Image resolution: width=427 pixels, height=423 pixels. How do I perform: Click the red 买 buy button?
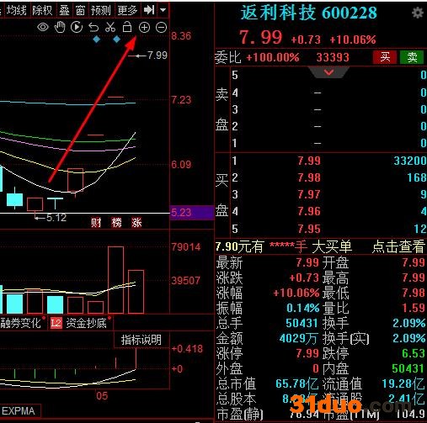[385, 57]
